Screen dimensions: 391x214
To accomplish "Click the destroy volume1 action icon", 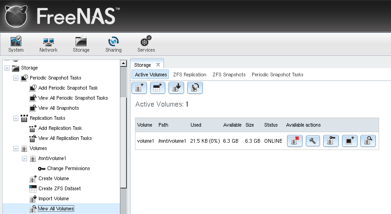I will point(295,141).
